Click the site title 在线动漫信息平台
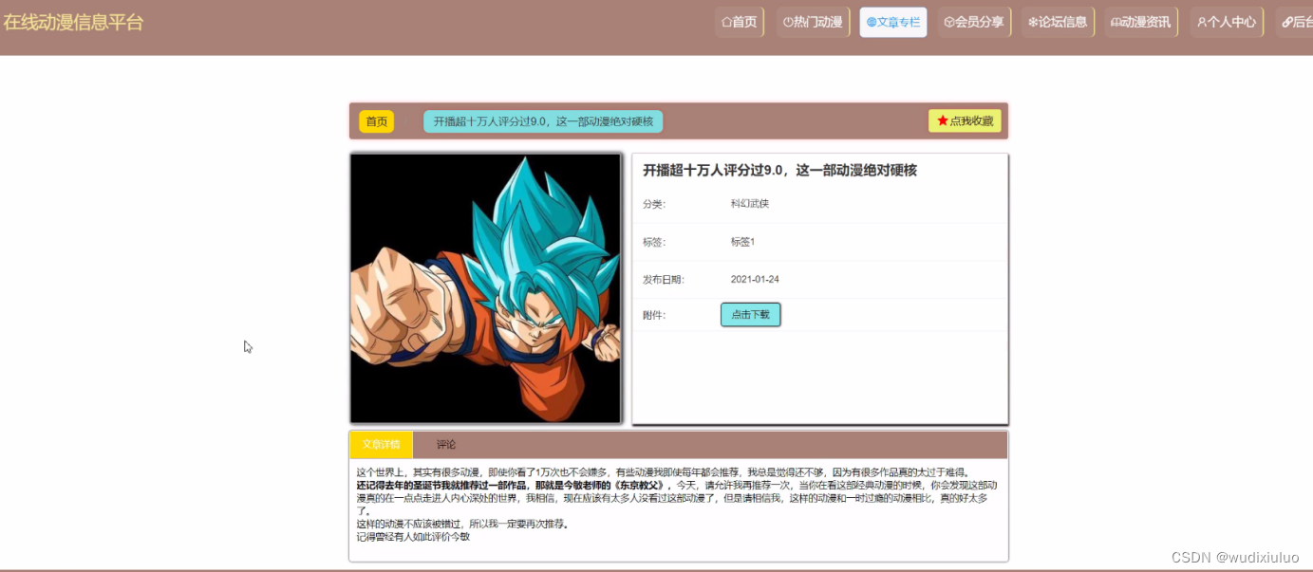This screenshot has height=572, width=1313. 74,22
